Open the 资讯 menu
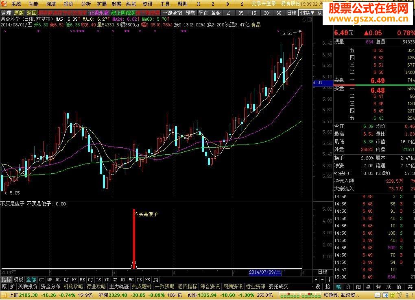415x300 pixels. tap(147, 4)
